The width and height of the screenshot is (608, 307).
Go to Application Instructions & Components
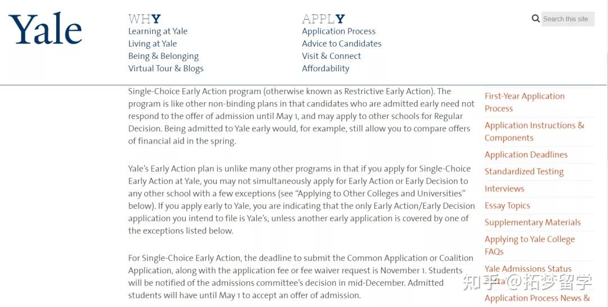[x=534, y=131]
